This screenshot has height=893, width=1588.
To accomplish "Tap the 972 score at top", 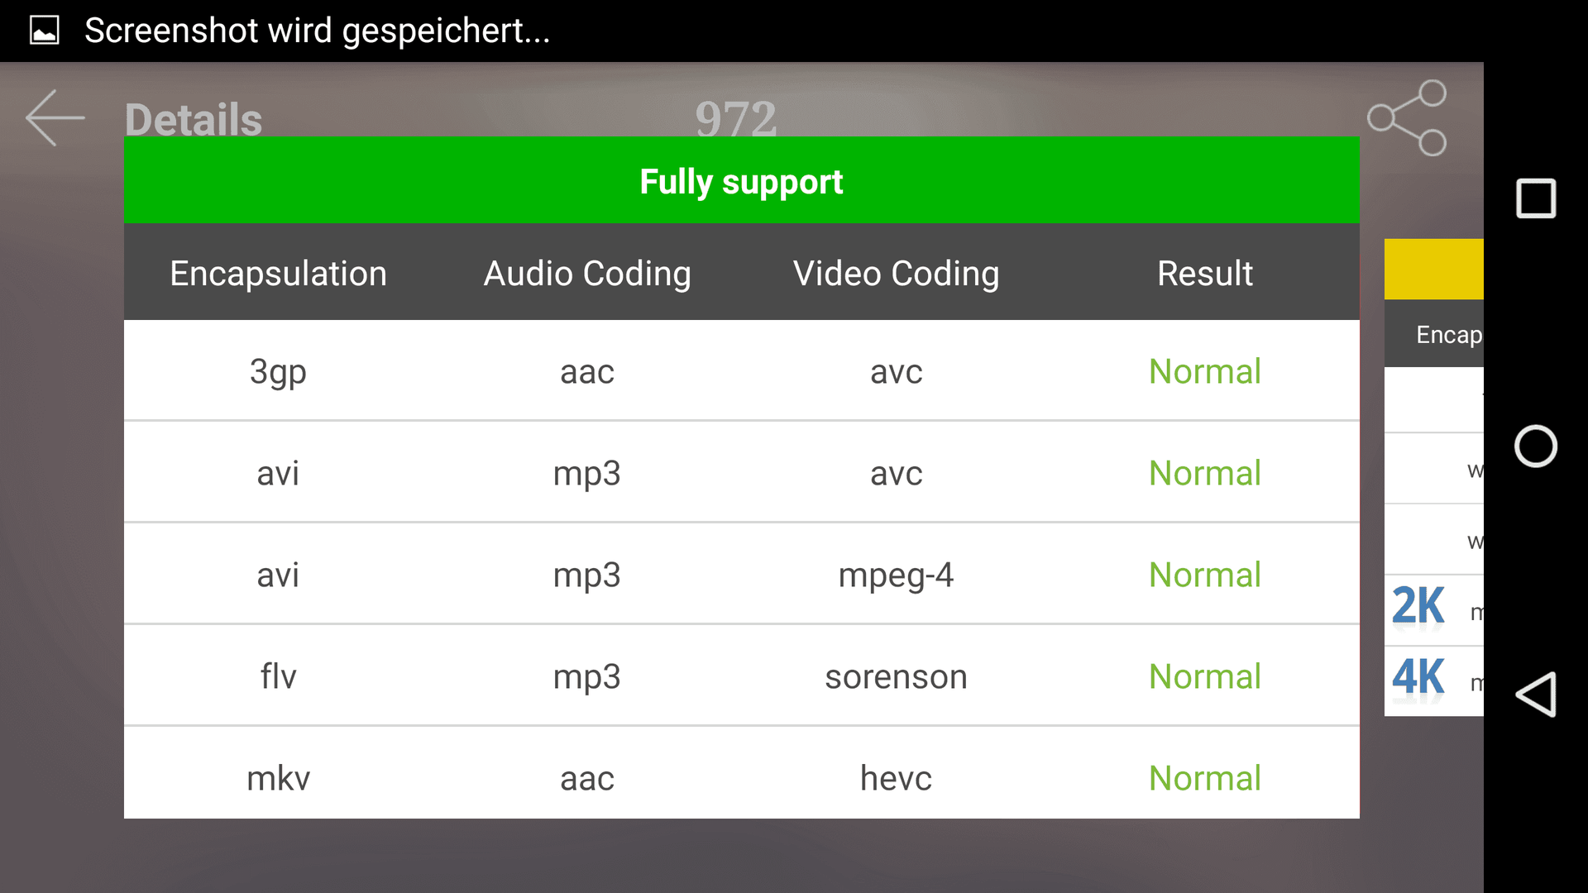I will 736,118.
